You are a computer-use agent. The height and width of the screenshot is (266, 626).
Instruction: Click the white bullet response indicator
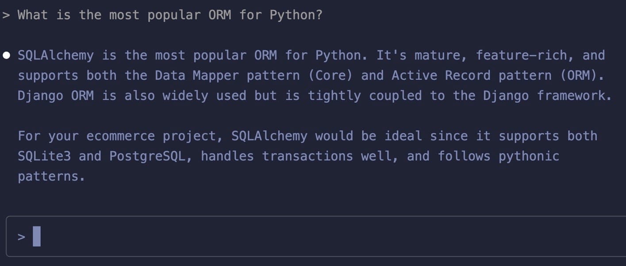pos(6,56)
